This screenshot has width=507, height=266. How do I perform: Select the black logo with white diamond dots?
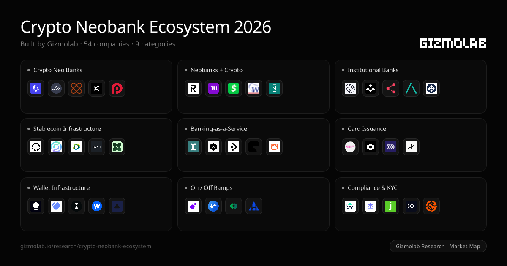click(371, 88)
